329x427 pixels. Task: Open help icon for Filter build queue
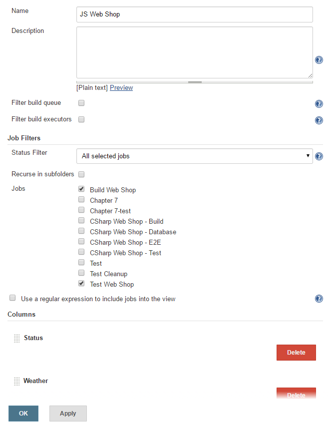click(x=319, y=104)
